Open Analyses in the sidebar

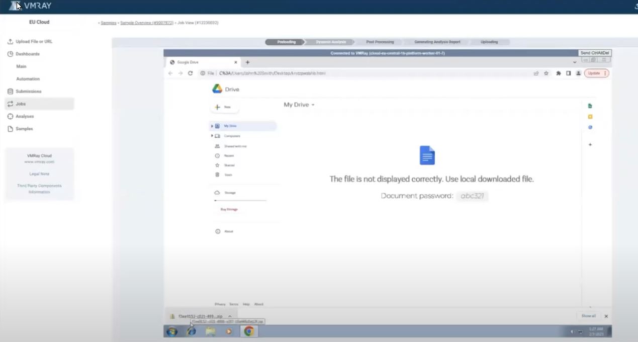(25, 116)
